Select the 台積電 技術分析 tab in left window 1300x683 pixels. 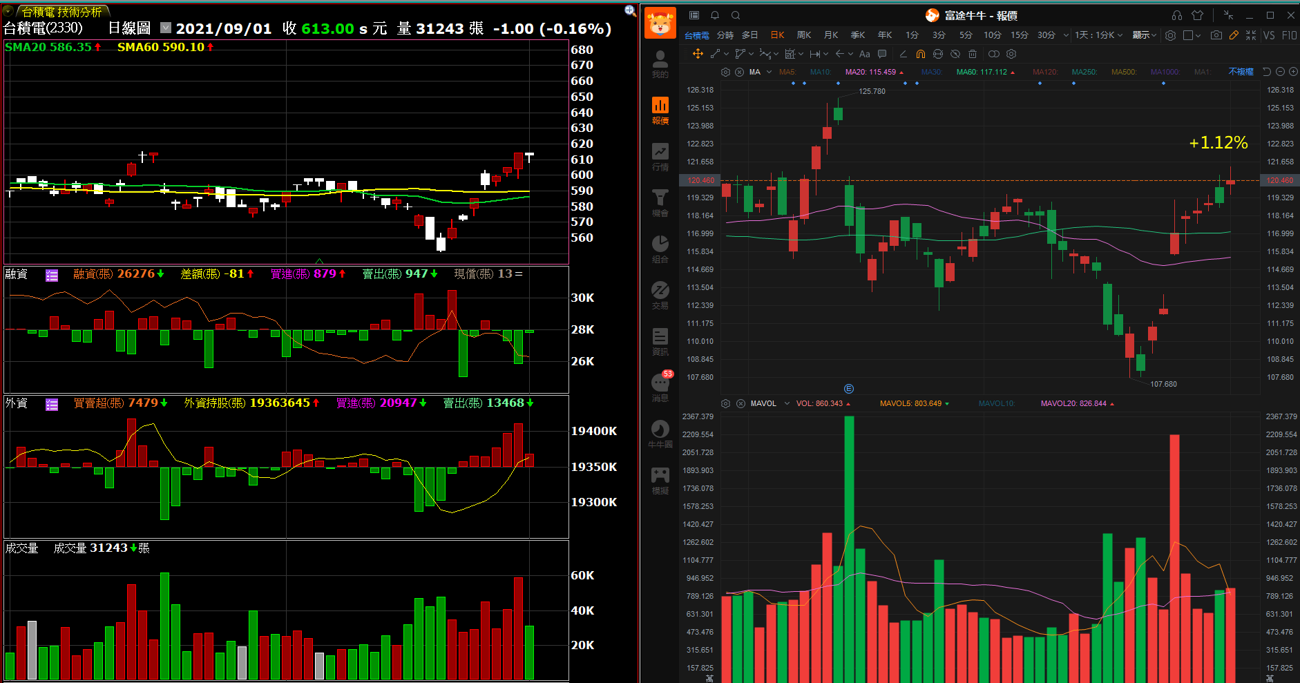[x=62, y=12]
